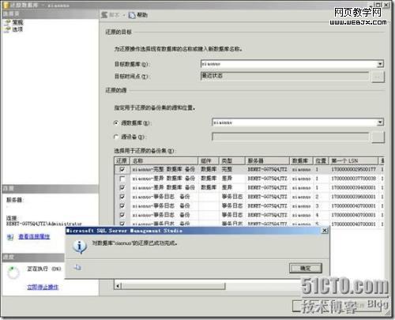This screenshot has height=320, width=395.
Task: Check the unchecked 差异 differential backup row checkbox
Action: coord(122,179)
